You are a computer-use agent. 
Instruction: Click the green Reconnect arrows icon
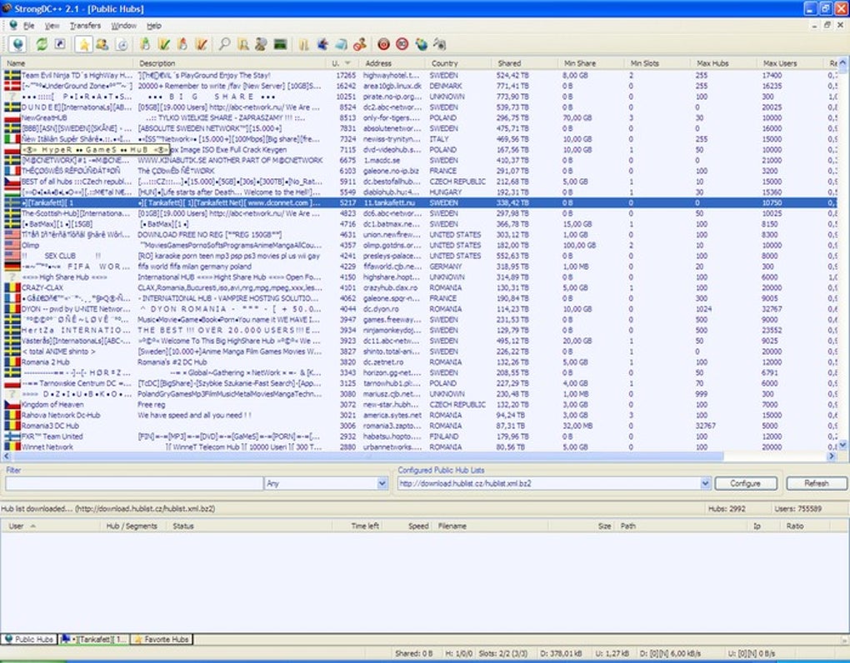[x=42, y=44]
